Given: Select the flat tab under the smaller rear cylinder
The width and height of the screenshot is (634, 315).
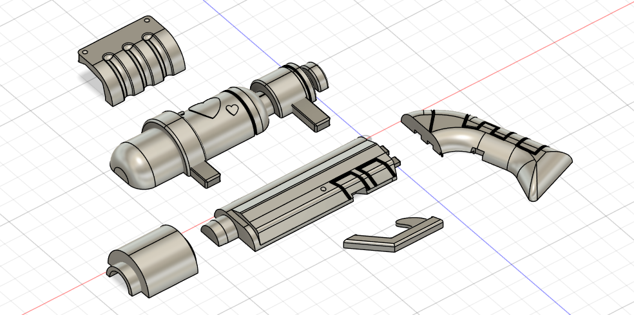Looking at the screenshot, I should pyautogui.click(x=310, y=114).
